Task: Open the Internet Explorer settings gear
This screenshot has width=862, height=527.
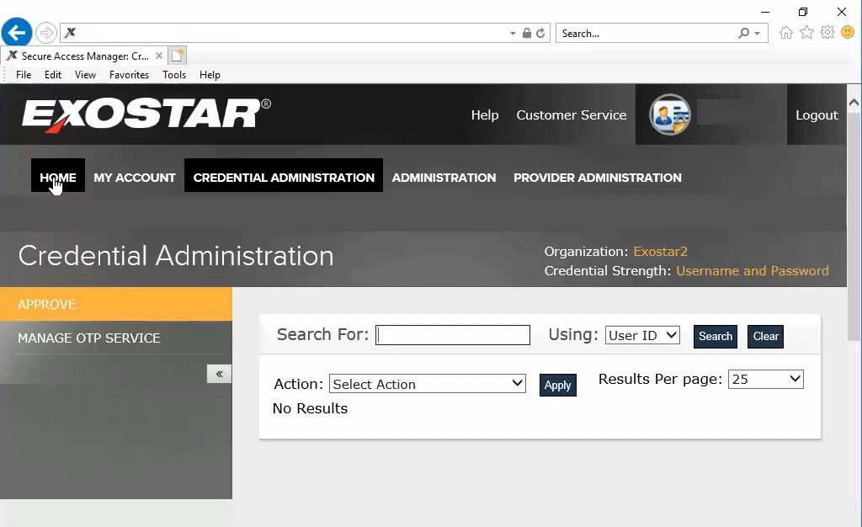Action: (827, 32)
